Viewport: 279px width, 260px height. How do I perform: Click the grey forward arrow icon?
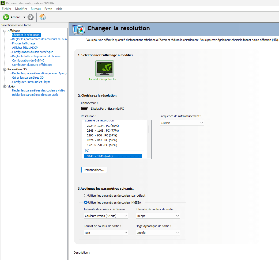pos(31,17)
